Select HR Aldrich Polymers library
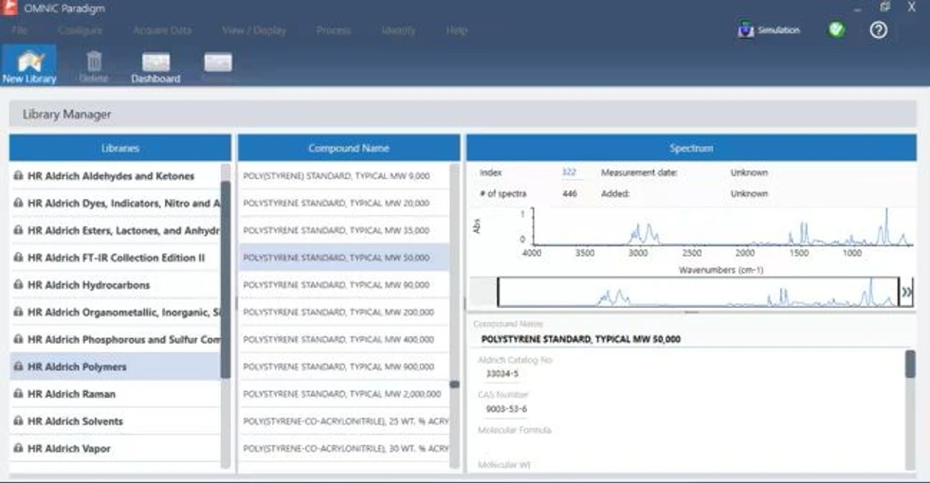Image resolution: width=930 pixels, height=483 pixels. click(115, 367)
